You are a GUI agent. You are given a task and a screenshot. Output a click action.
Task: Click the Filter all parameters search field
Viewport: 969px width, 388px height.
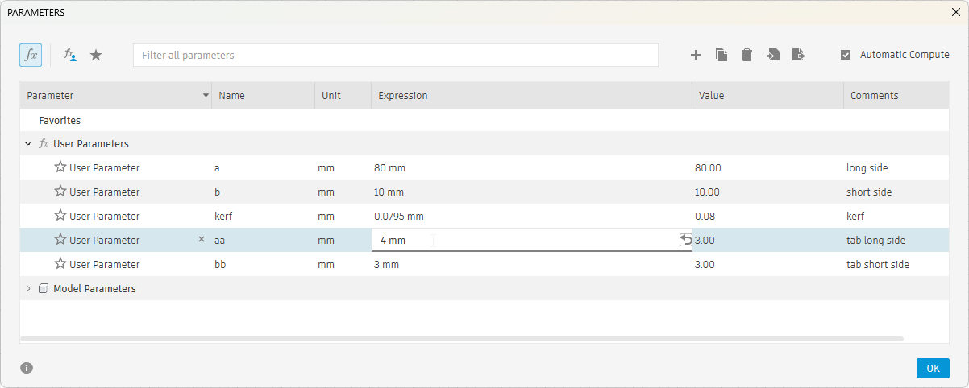click(x=395, y=56)
